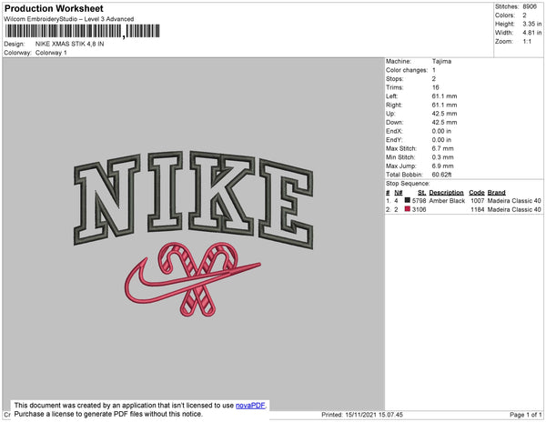Select the Width value 4.81 in
The height and width of the screenshot is (422, 546).
tap(532, 33)
